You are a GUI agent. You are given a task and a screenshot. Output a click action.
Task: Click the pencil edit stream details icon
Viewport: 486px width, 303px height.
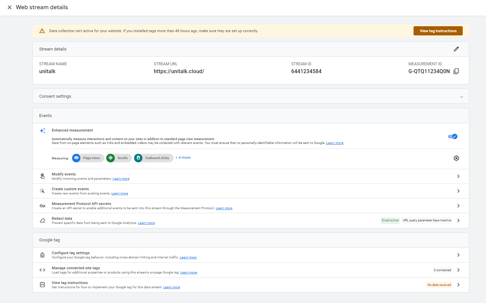(x=456, y=49)
